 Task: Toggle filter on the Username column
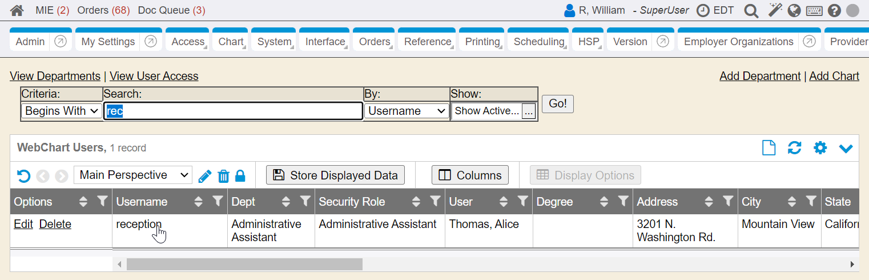pyautogui.click(x=217, y=201)
